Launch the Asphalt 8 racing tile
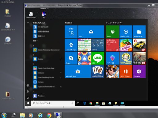Screen dimensions: 158x118 coord(139,45)
